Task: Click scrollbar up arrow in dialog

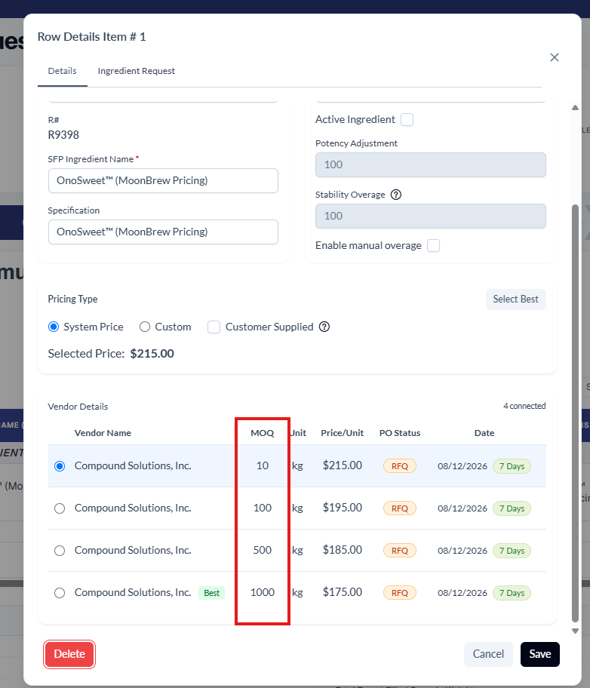Action: tap(575, 107)
